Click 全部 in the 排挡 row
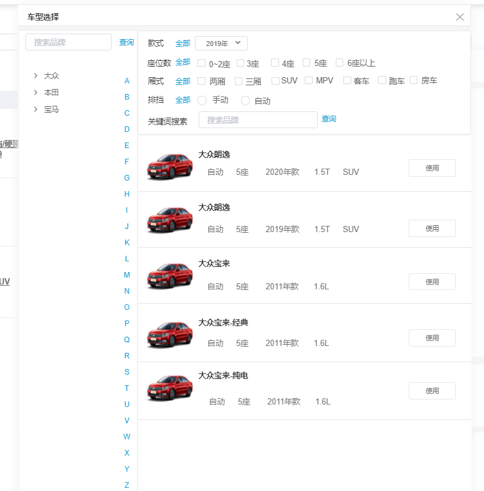Screen dimensions: 484x491 click(x=183, y=100)
